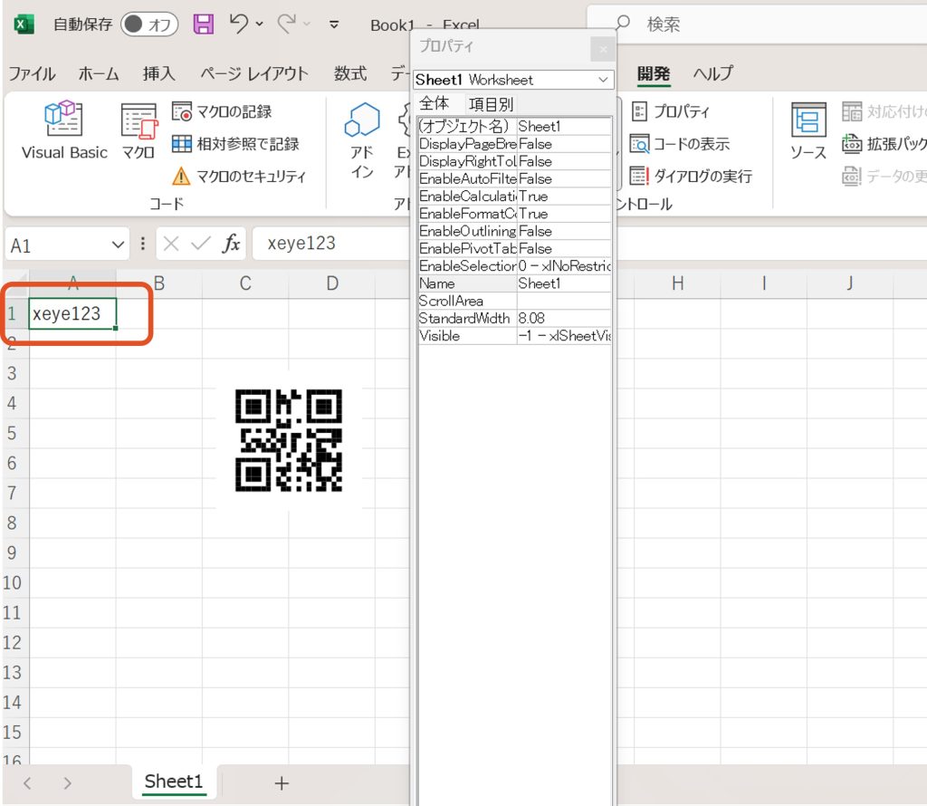Click the 拡張パック expansion packs button
Screen dimensions: 927x806
point(884,144)
